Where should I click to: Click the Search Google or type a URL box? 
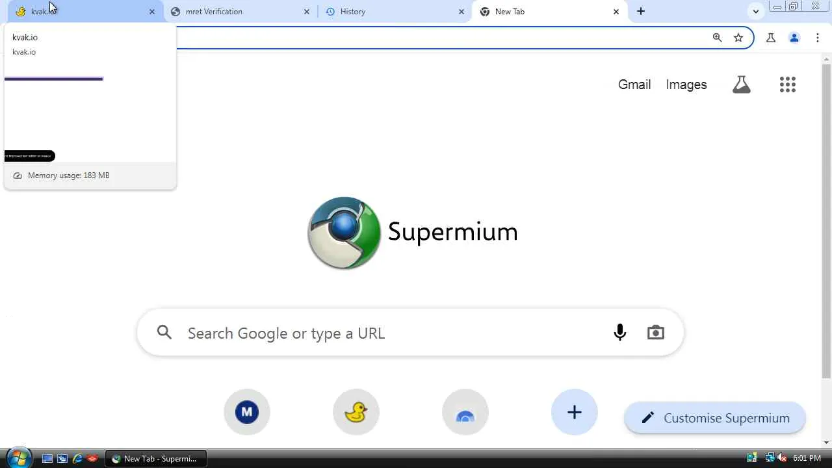410,333
